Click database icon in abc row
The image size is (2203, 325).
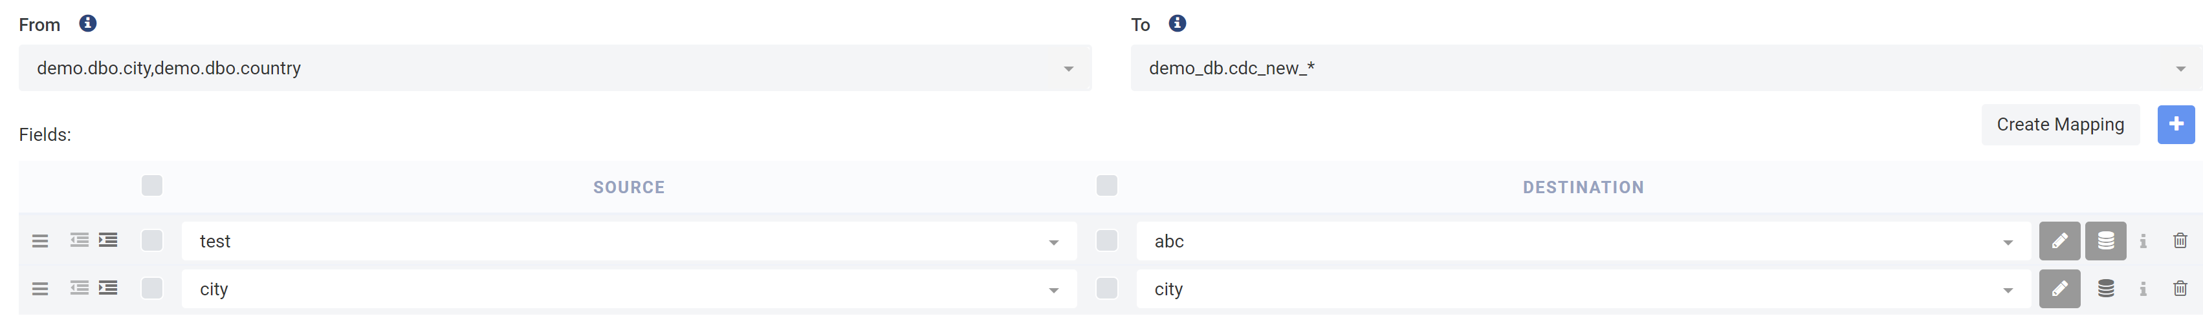tap(2105, 242)
